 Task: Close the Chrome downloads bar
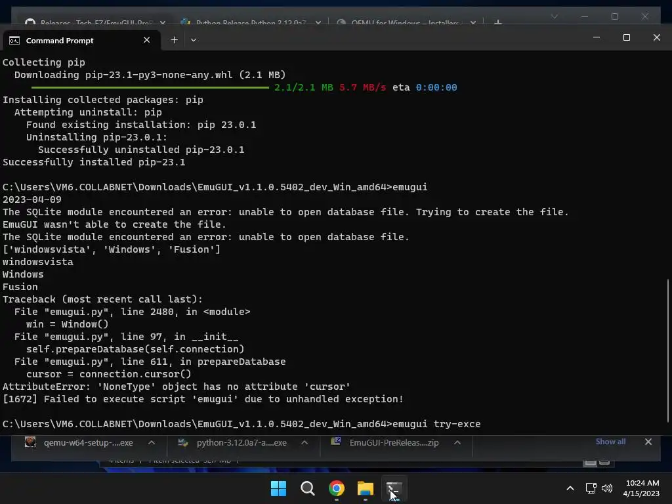[x=648, y=442]
